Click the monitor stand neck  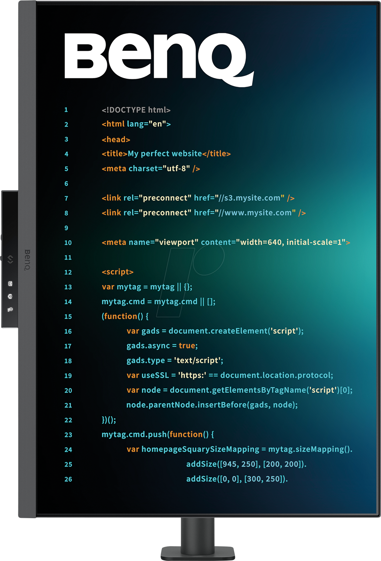click(198, 533)
